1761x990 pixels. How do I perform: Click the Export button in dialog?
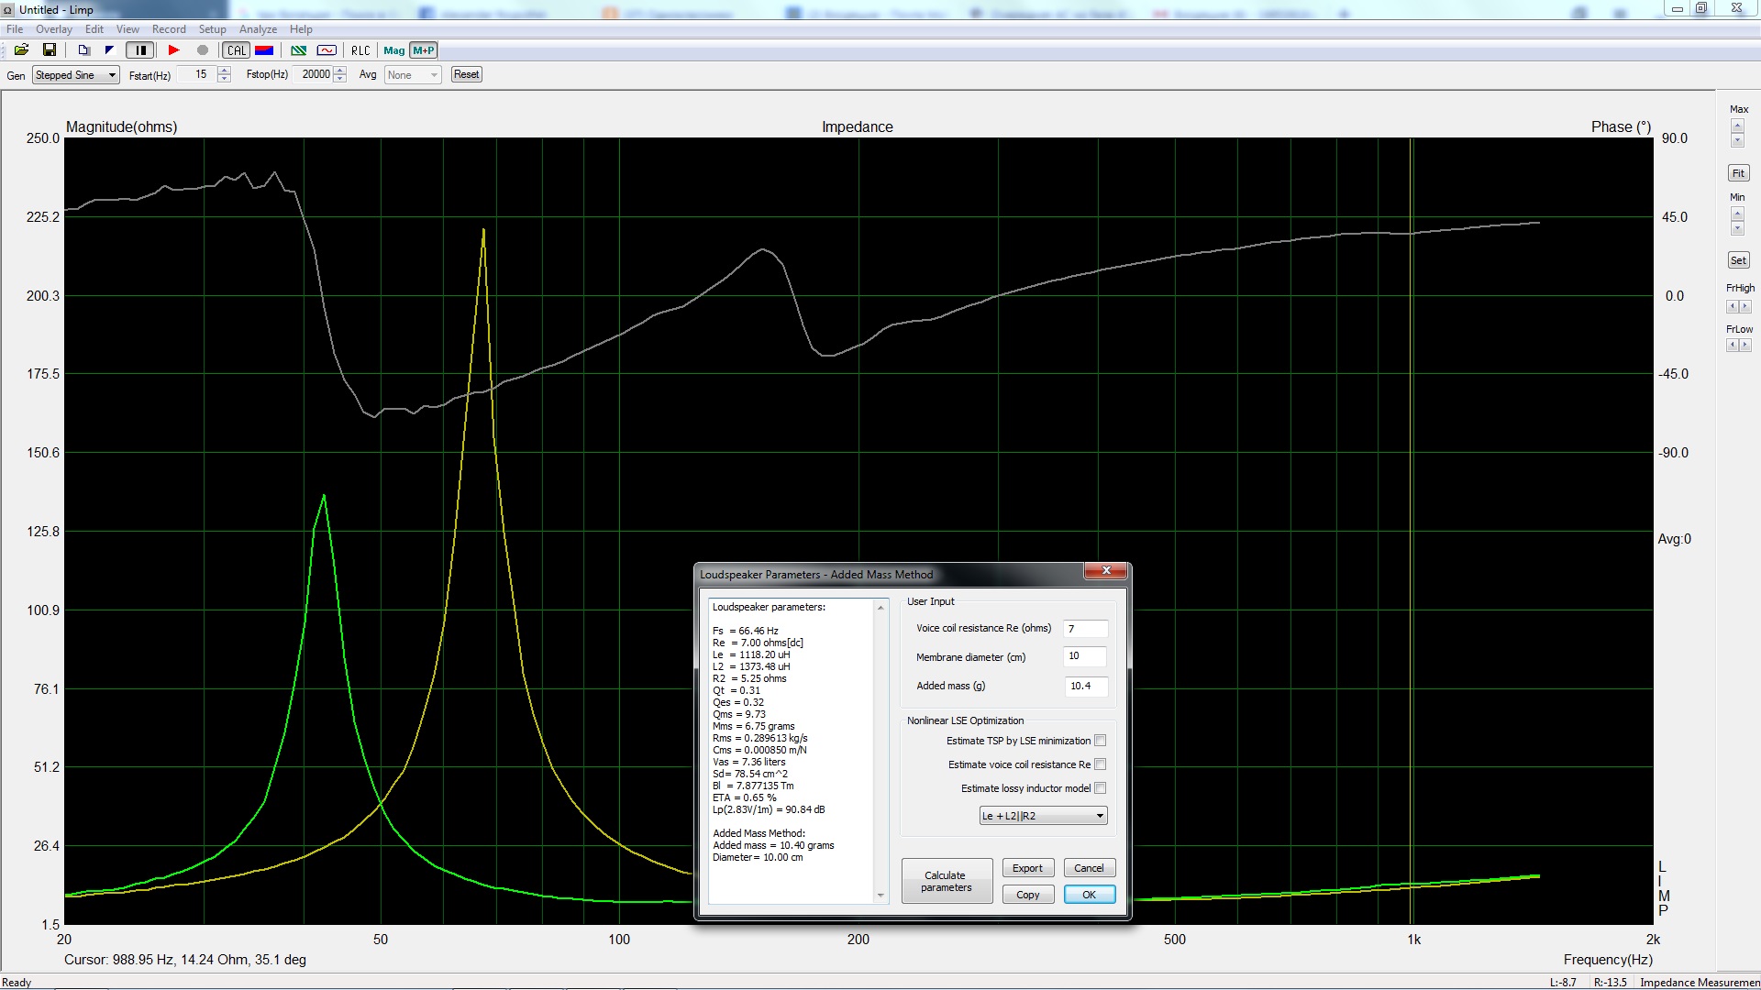pyautogui.click(x=1027, y=868)
